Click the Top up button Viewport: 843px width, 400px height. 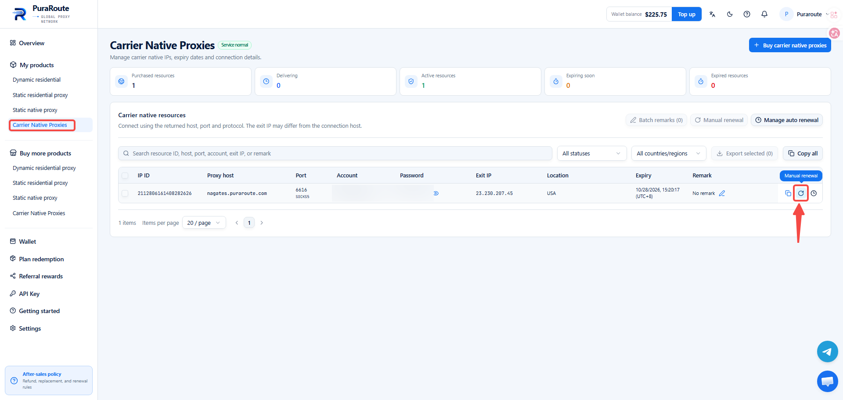(686, 14)
